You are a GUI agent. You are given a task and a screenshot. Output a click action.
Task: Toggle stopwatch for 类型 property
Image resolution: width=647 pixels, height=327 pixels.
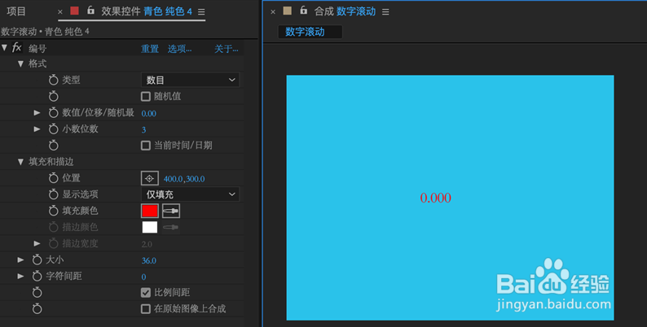[x=53, y=80]
